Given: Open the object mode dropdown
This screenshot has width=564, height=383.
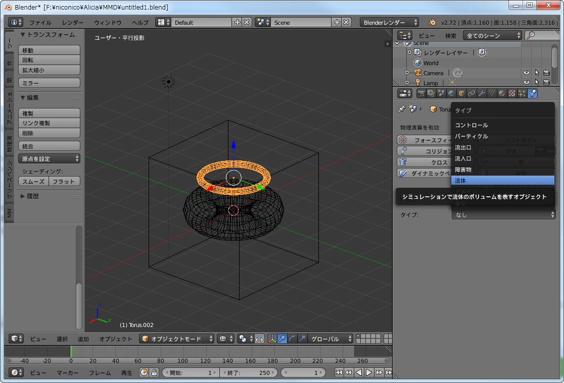Looking at the screenshot, I should pyautogui.click(x=176, y=339).
